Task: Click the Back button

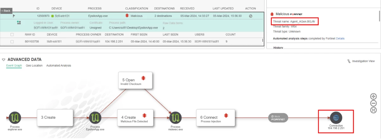Action: 6,11
